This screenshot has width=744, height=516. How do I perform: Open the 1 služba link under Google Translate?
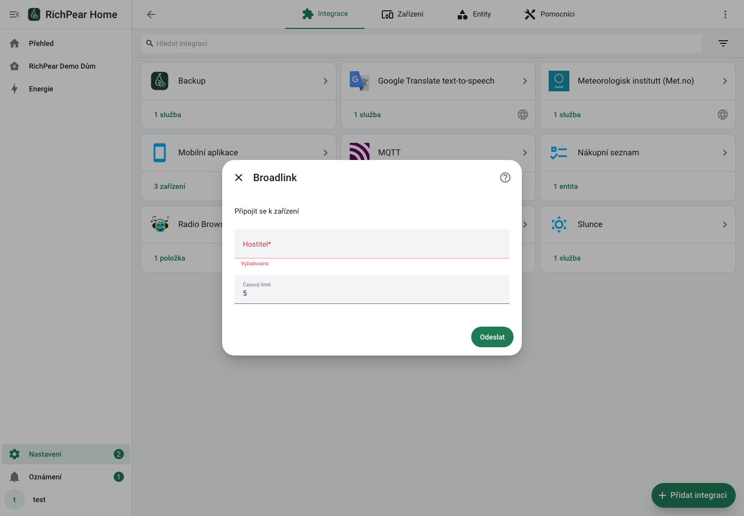367,115
